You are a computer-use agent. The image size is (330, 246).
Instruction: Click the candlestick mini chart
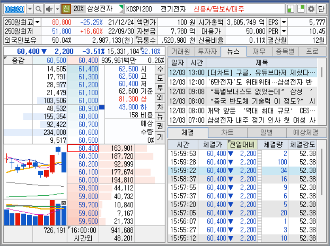tap(35, 171)
